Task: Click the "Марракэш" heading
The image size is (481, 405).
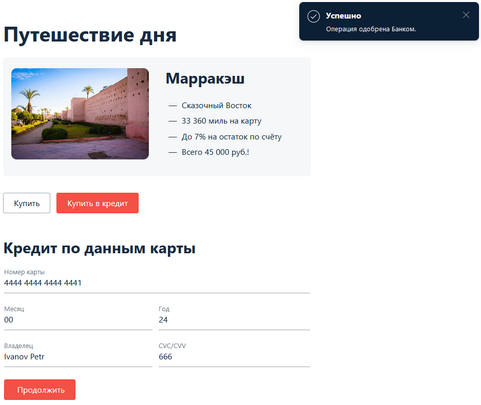Action: click(205, 78)
